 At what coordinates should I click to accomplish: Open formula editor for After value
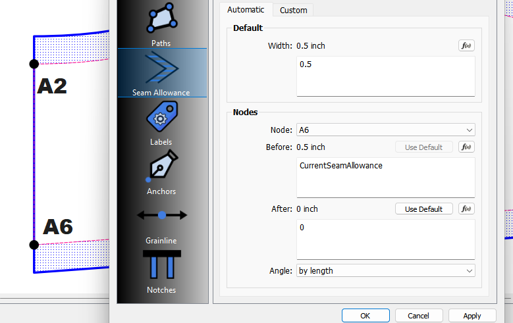coord(466,209)
